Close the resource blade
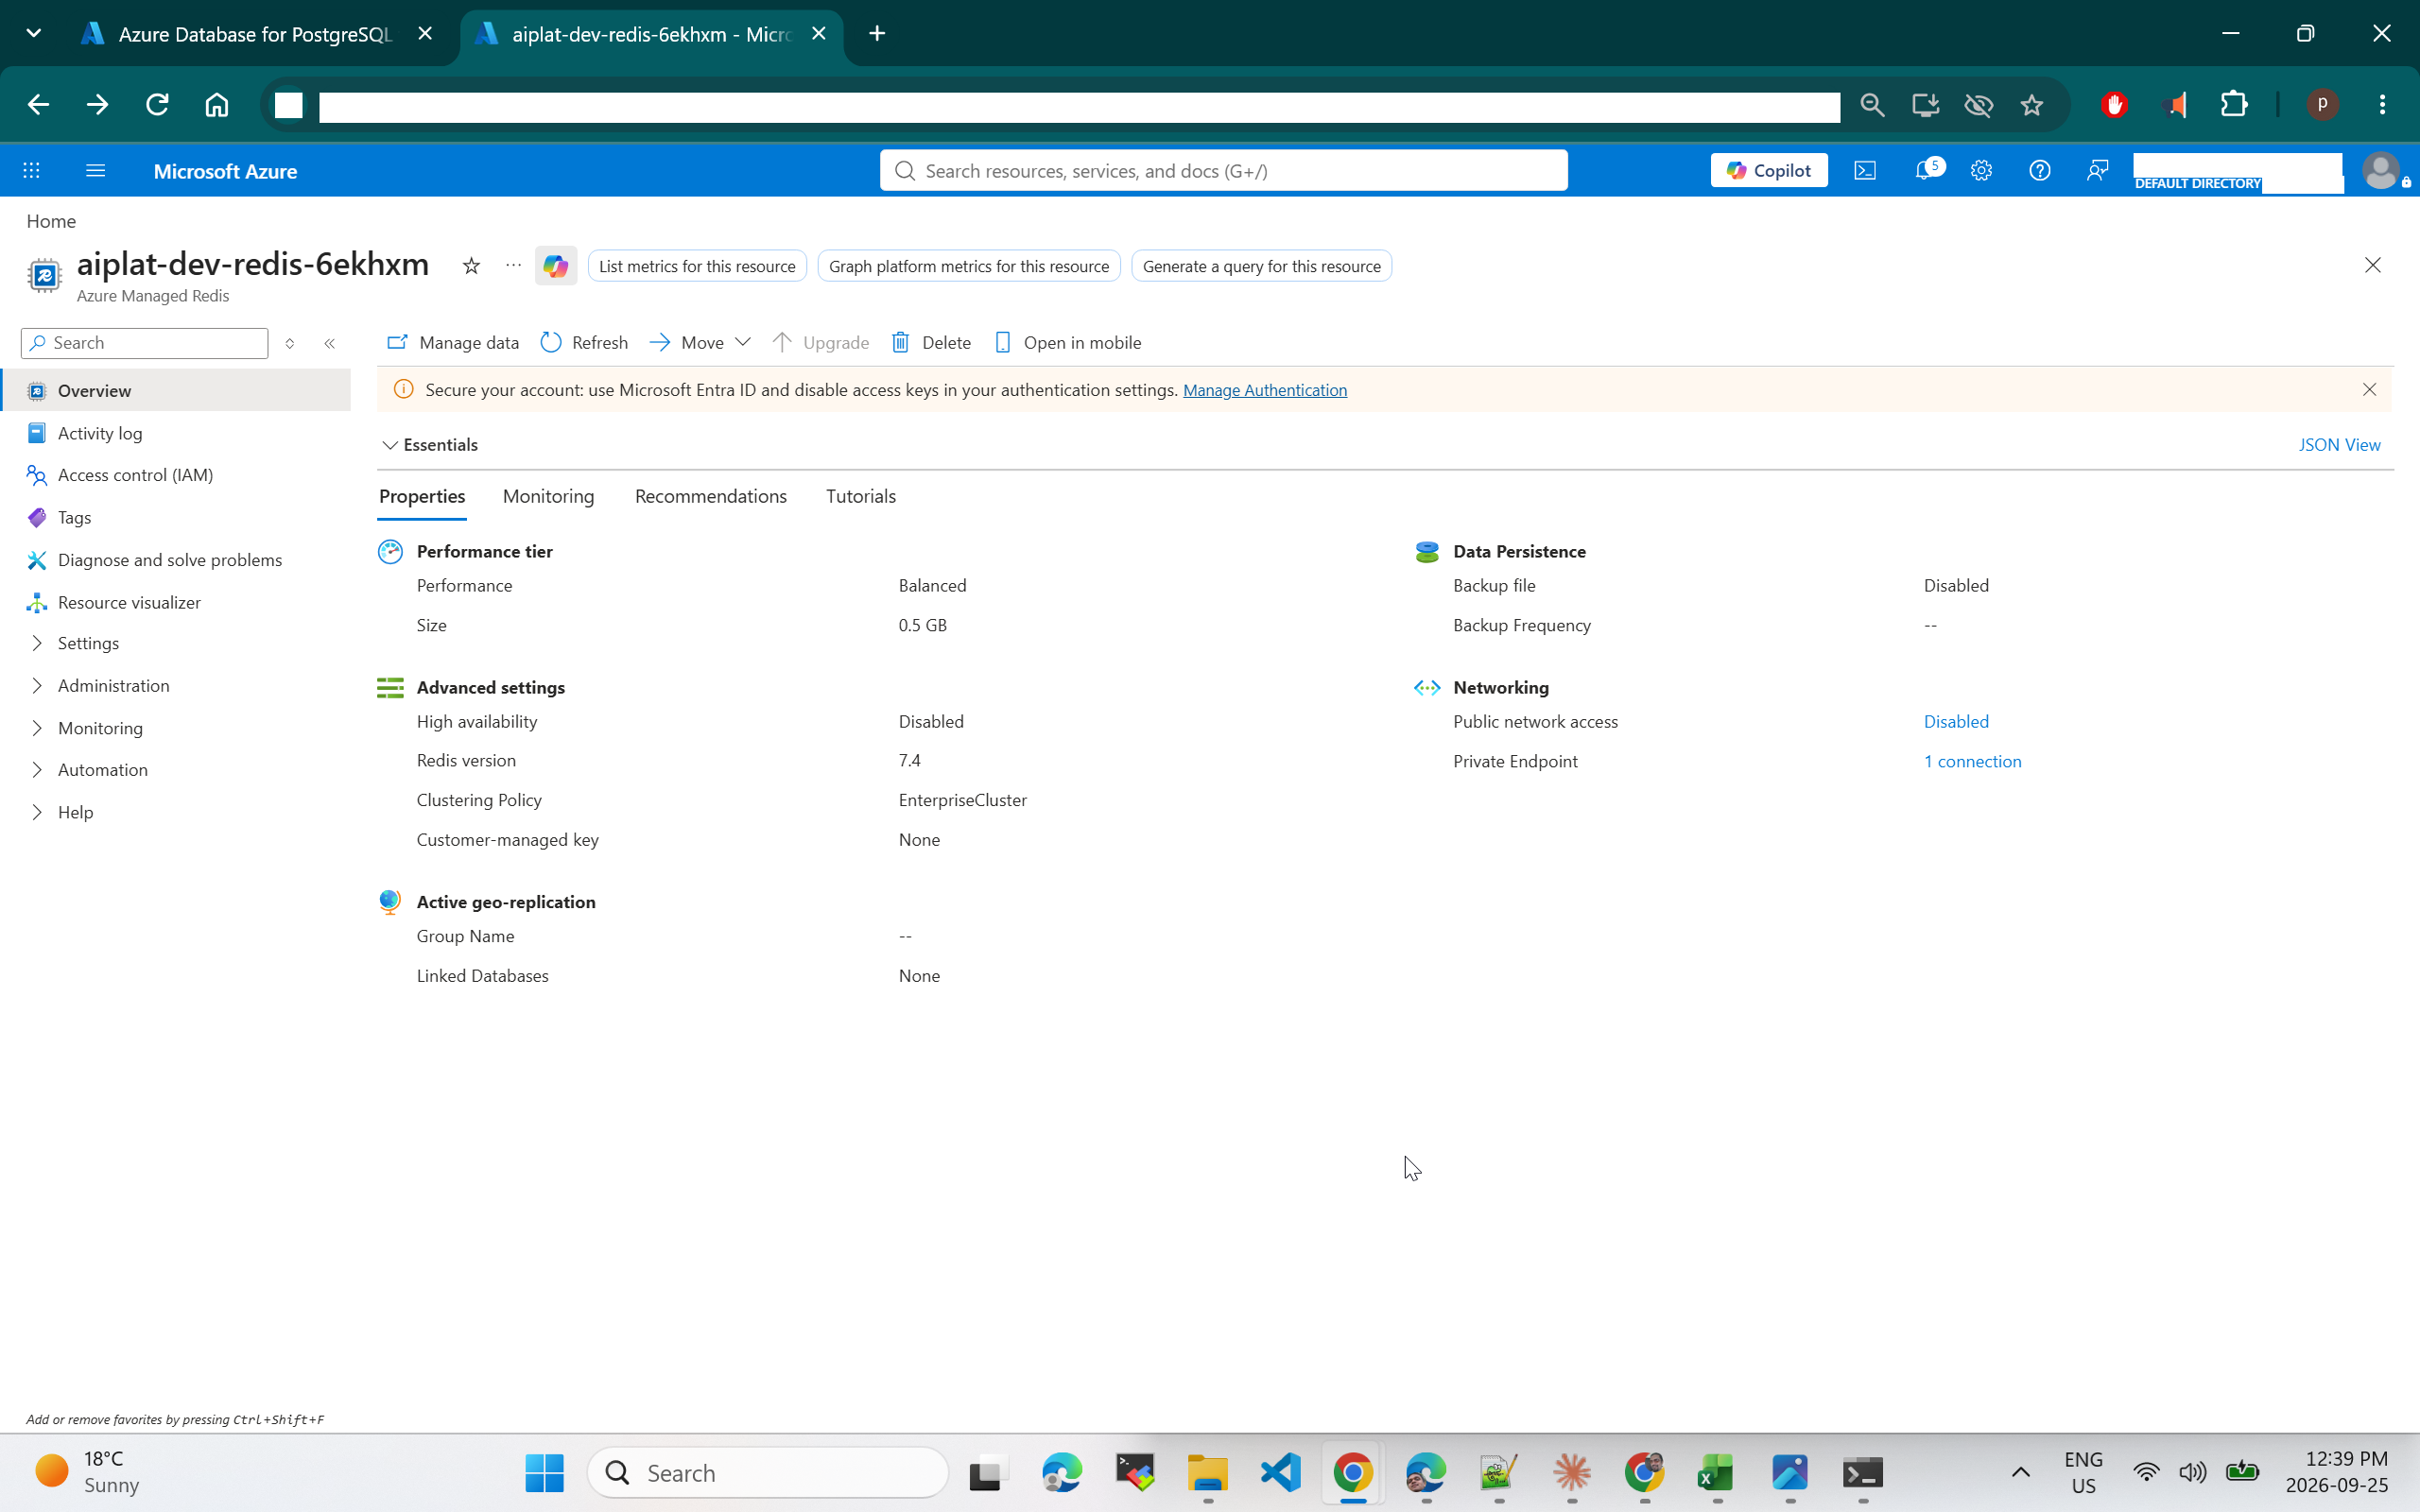 point(2372,265)
